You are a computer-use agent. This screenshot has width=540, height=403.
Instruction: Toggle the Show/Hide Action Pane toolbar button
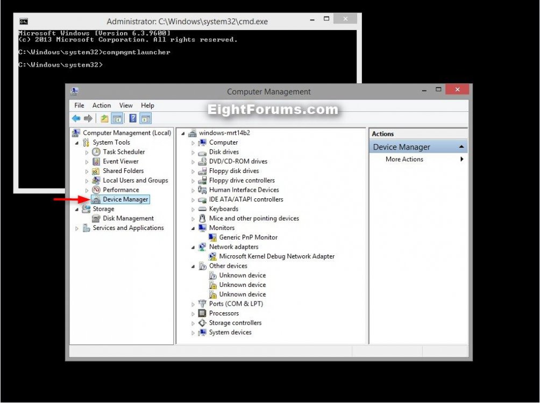(x=146, y=119)
